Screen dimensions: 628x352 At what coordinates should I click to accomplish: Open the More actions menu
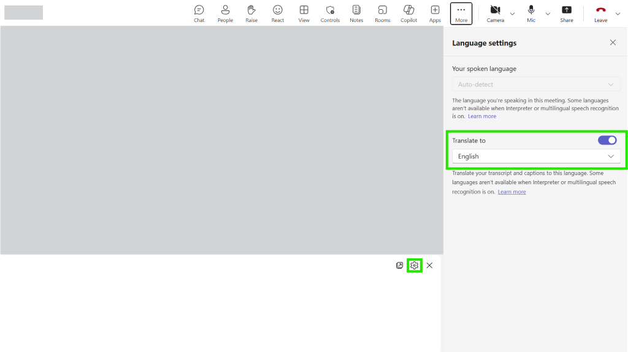click(x=461, y=13)
